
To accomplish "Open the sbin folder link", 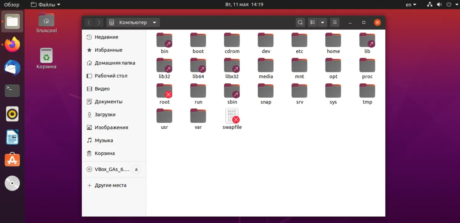I will click(232, 94).
